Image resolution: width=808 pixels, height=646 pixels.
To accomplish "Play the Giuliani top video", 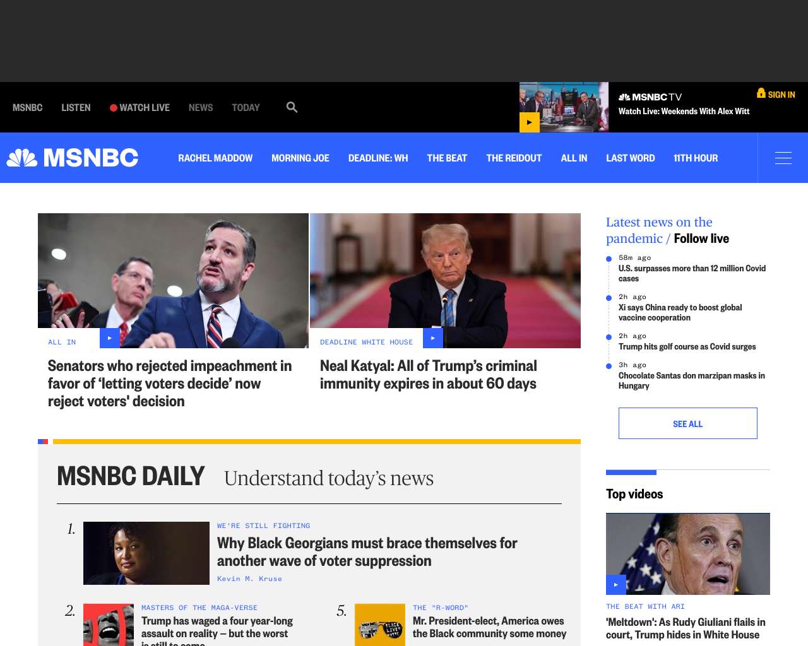I will (x=616, y=585).
